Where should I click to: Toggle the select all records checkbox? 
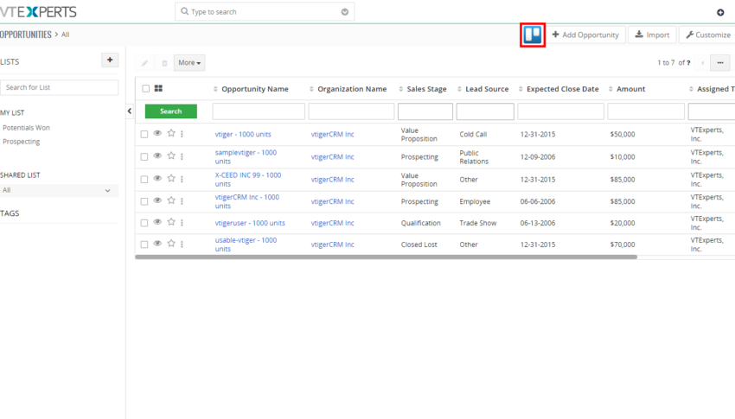[x=146, y=88]
